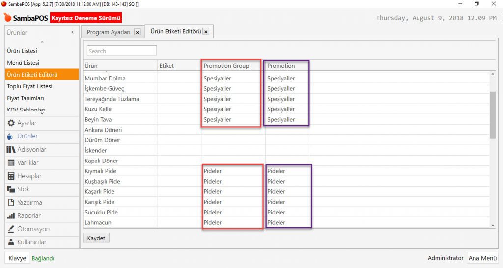Select the Kıymalı Pide row
The image size is (503, 268).
coord(286,171)
